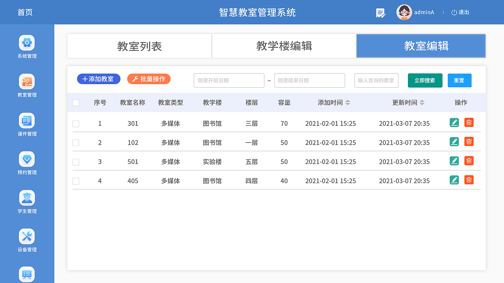Select the 教室编辑 tab
This screenshot has width=504, height=283.
pyautogui.click(x=421, y=46)
